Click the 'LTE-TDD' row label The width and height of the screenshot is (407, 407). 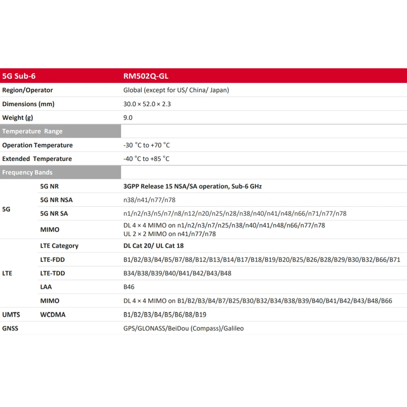(53, 274)
